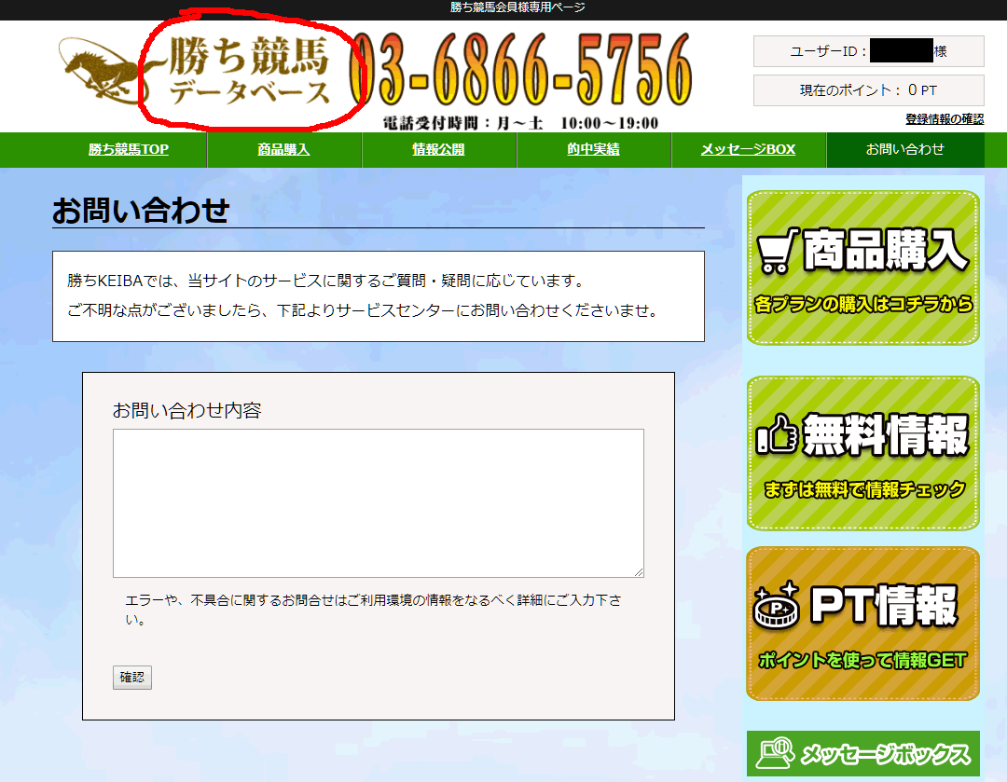Click 各プランの購入はコチラから banner text
The image size is (1007, 782).
(862, 303)
